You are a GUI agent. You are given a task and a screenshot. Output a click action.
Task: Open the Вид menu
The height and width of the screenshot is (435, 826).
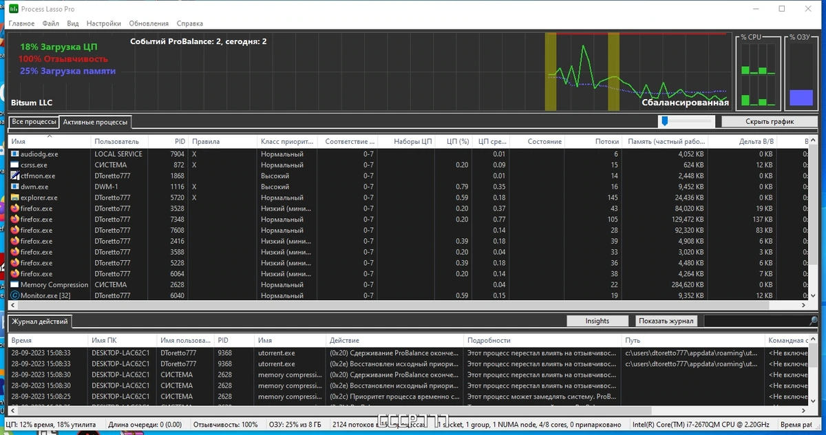(x=73, y=23)
